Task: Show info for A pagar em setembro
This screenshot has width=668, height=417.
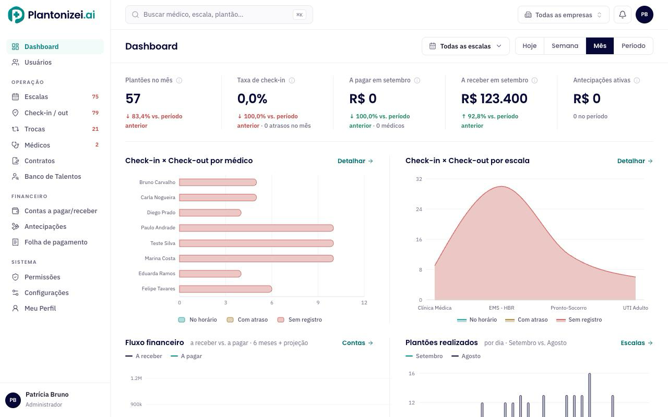Action: tap(417, 80)
